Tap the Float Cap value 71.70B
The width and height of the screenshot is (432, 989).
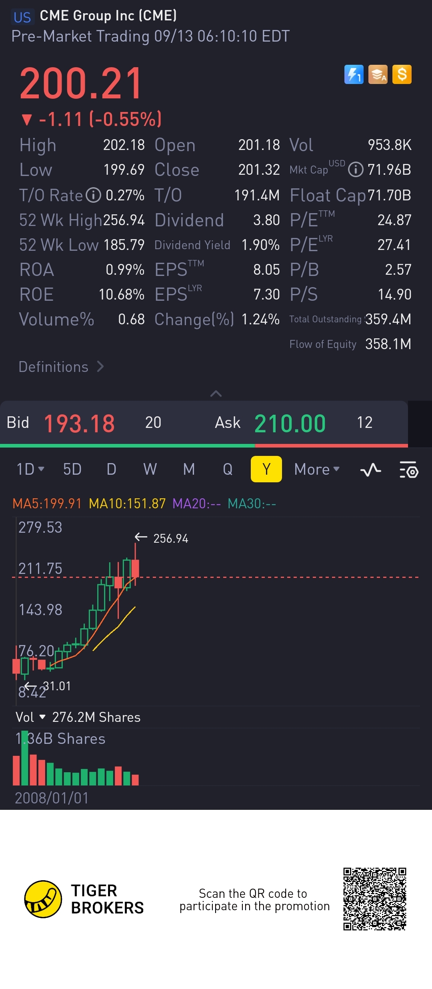tap(390, 195)
